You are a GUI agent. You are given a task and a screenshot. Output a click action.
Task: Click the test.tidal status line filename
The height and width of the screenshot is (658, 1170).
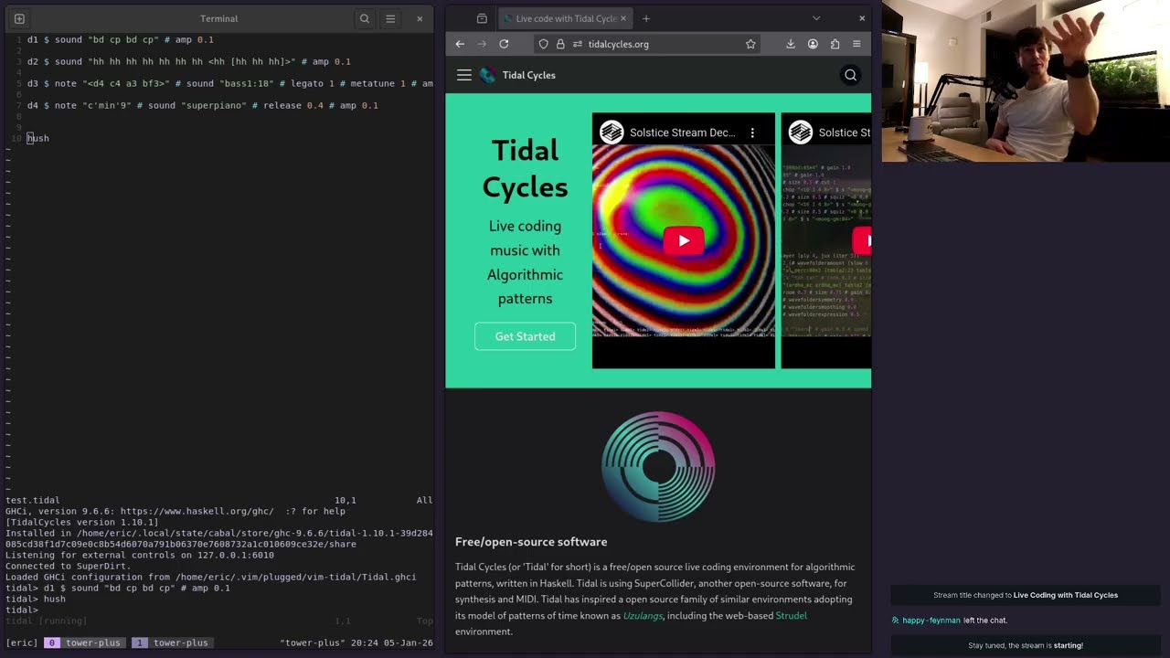(32, 500)
